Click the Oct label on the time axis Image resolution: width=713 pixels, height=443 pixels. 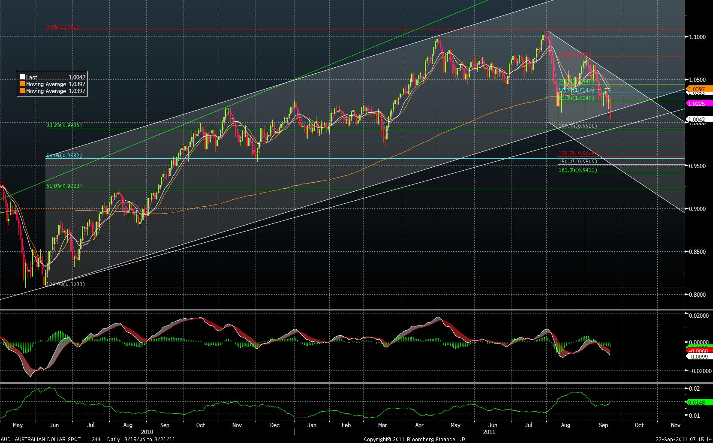[x=639, y=425]
